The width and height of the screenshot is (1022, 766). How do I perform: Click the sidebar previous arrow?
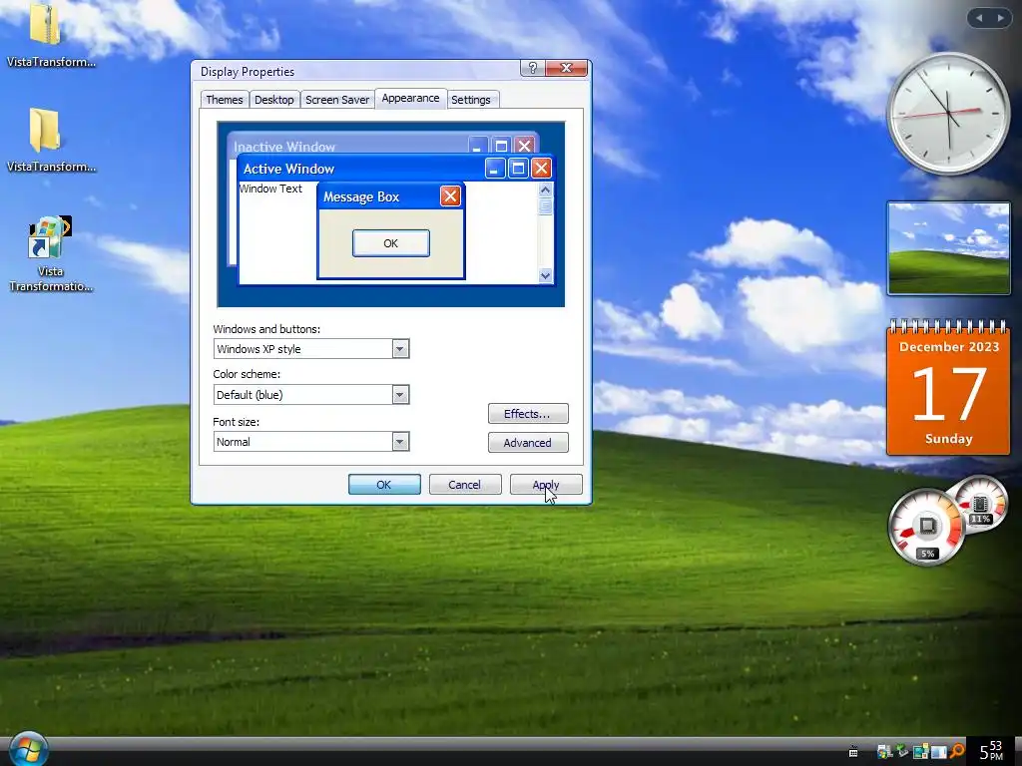[979, 18]
